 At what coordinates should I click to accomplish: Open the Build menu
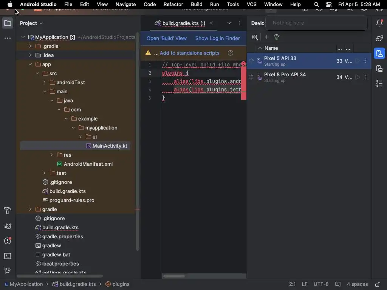pos(197,5)
